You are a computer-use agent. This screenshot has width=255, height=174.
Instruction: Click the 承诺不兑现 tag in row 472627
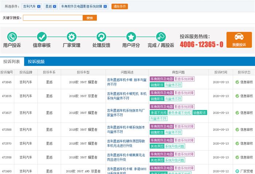tap(158, 113)
